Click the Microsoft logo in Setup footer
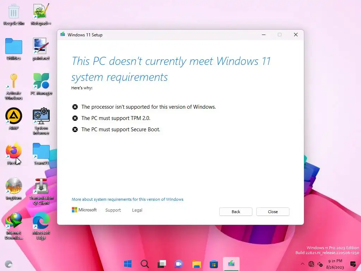361x271 pixels. click(84, 210)
